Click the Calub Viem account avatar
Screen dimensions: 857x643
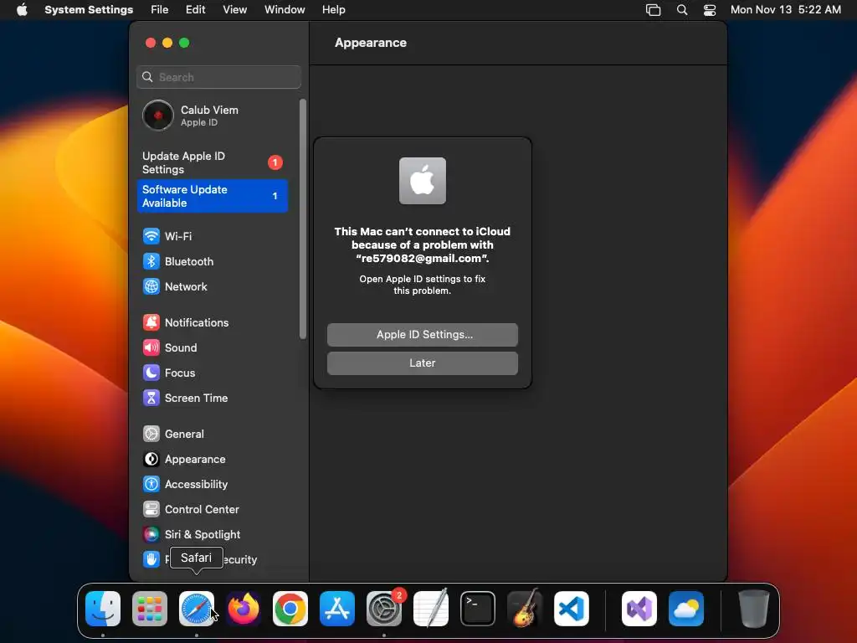coord(158,116)
